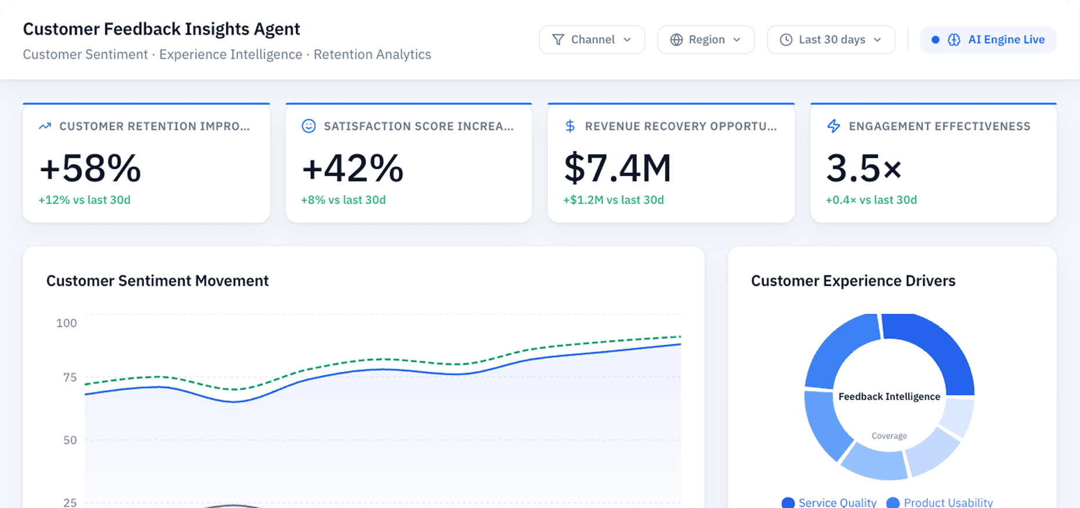Open the Last 30 days range dropdown

[x=831, y=39]
